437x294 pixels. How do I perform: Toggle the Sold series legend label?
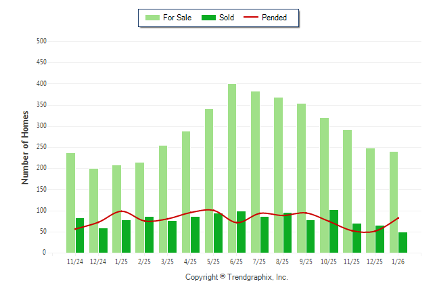(x=227, y=18)
